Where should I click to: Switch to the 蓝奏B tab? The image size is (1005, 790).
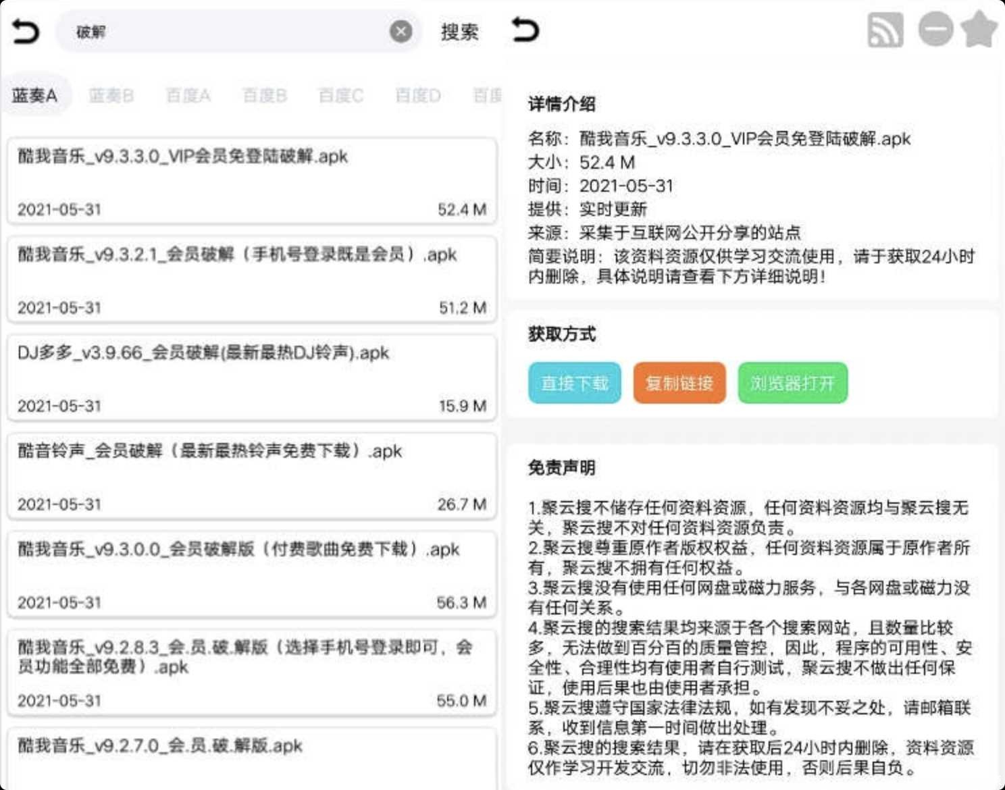pyautogui.click(x=111, y=96)
